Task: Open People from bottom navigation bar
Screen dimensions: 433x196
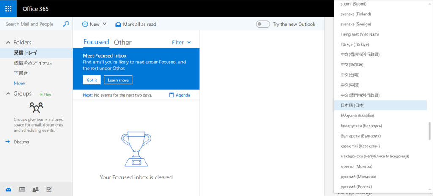Action: coord(36,190)
